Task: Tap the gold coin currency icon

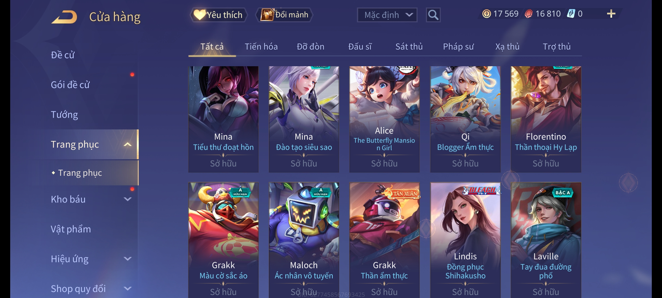Action: 486,14
